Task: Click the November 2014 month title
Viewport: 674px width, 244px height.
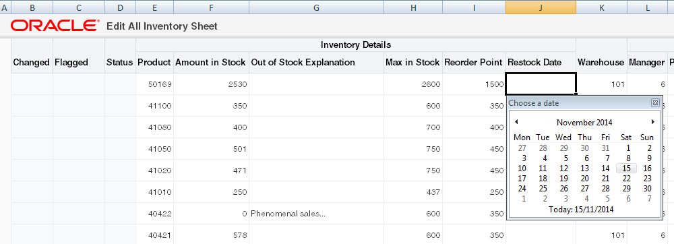Action: [x=584, y=123]
